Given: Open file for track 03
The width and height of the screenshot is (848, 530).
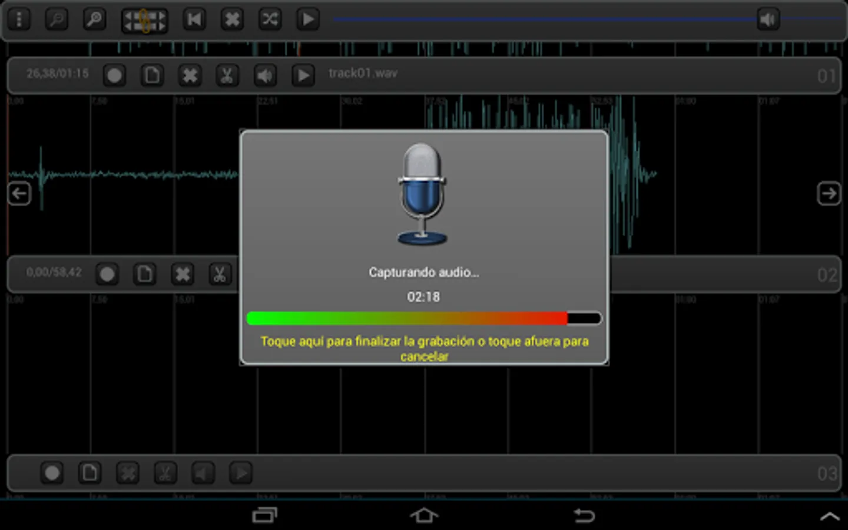Looking at the screenshot, I should coord(90,473).
